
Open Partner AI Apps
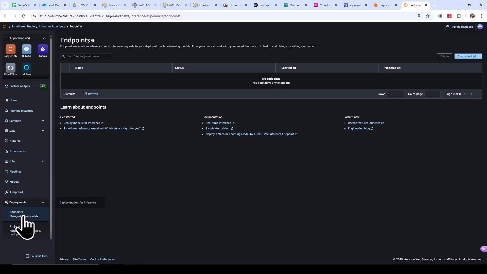(25, 86)
